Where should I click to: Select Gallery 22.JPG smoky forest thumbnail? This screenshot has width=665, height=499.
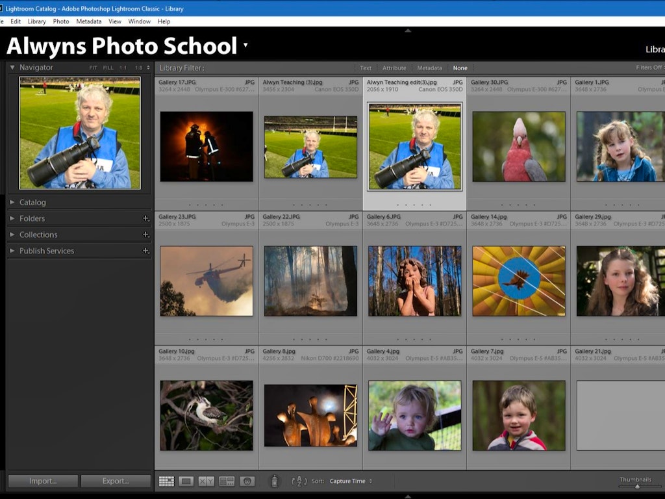(x=311, y=281)
